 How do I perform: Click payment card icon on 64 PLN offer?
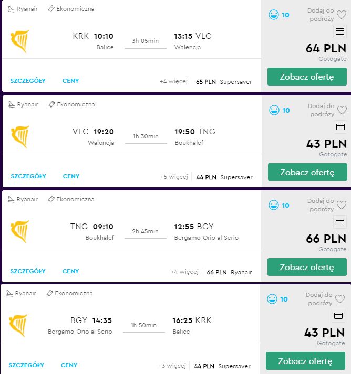click(x=340, y=31)
